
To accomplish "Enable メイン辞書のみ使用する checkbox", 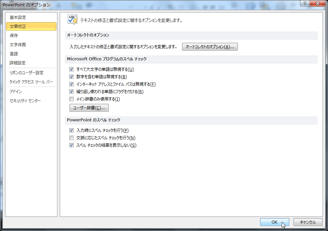I will (x=72, y=99).
